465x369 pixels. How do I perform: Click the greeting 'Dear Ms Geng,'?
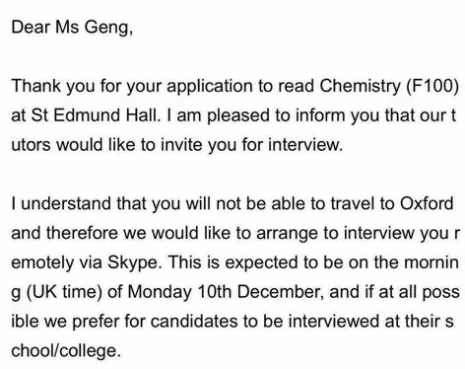[72, 28]
